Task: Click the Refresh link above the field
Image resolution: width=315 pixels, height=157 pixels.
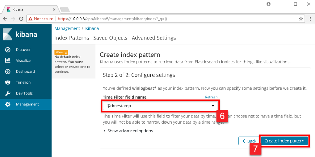Action: (211, 97)
